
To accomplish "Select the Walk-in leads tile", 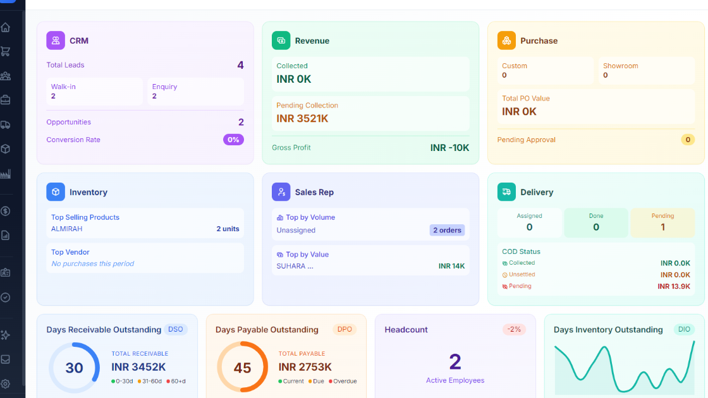I will pos(94,92).
